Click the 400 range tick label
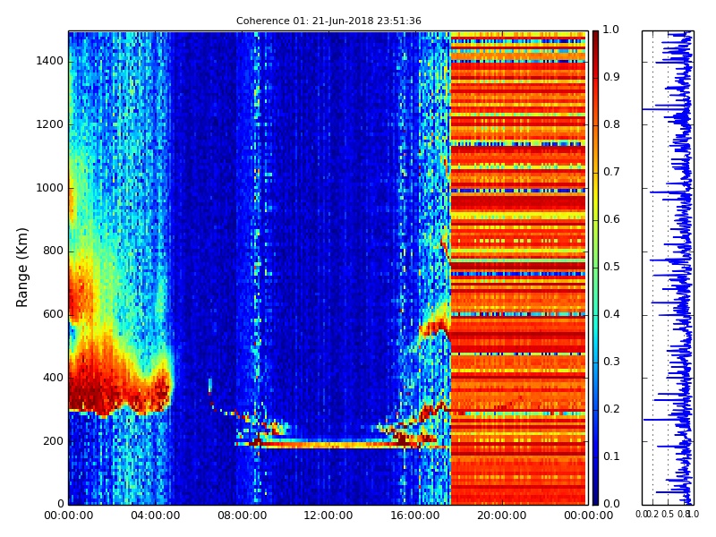The width and height of the screenshot is (716, 537). (54, 378)
